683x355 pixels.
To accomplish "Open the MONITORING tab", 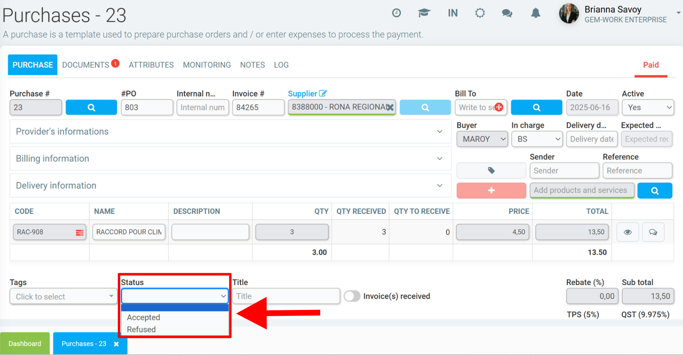I will [x=207, y=65].
